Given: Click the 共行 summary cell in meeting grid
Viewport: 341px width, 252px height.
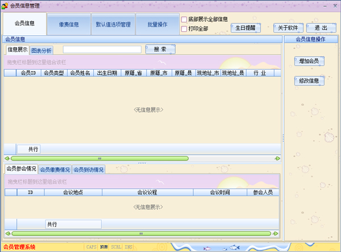Looking at the screenshot, I should (73, 224).
